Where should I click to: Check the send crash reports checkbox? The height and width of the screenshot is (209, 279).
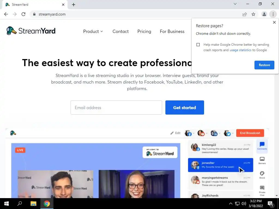click(x=198, y=45)
